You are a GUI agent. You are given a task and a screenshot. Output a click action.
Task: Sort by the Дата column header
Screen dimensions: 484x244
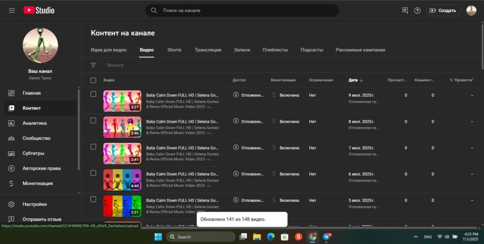point(356,80)
